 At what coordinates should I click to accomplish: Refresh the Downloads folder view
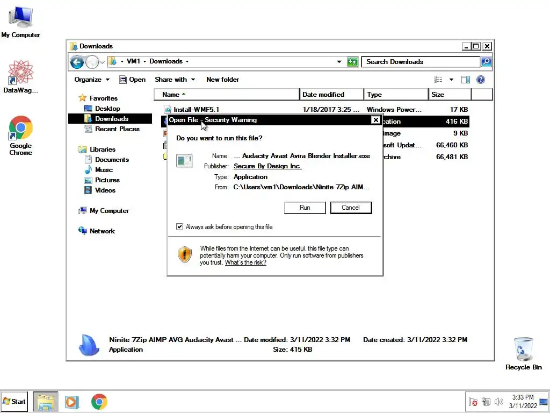pyautogui.click(x=352, y=62)
